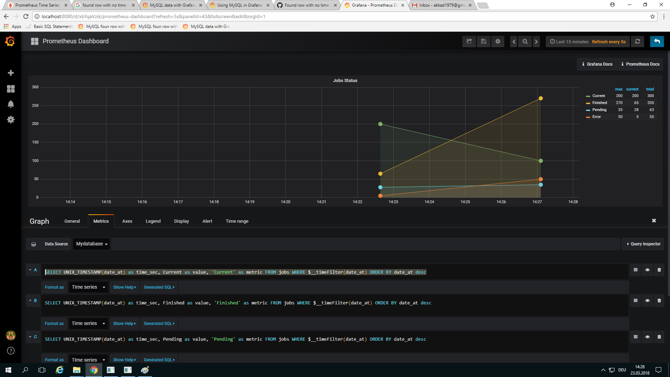Open the Mydatabase data source dropdown
The height and width of the screenshot is (377, 670).
(x=91, y=244)
